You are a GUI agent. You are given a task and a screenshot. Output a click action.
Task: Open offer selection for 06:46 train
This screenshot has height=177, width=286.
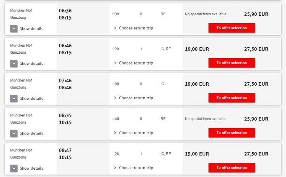click(x=232, y=63)
